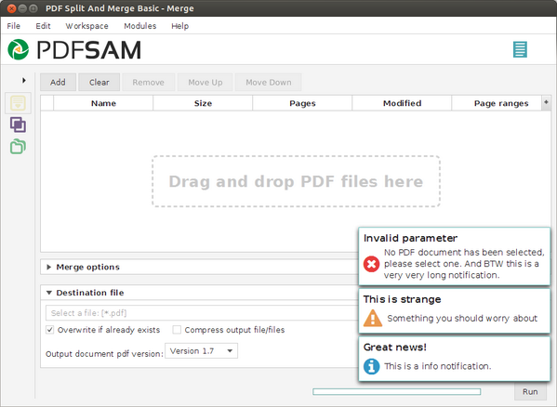Click the red error icon in notification
This screenshot has height=407, width=557.
pyautogui.click(x=372, y=264)
